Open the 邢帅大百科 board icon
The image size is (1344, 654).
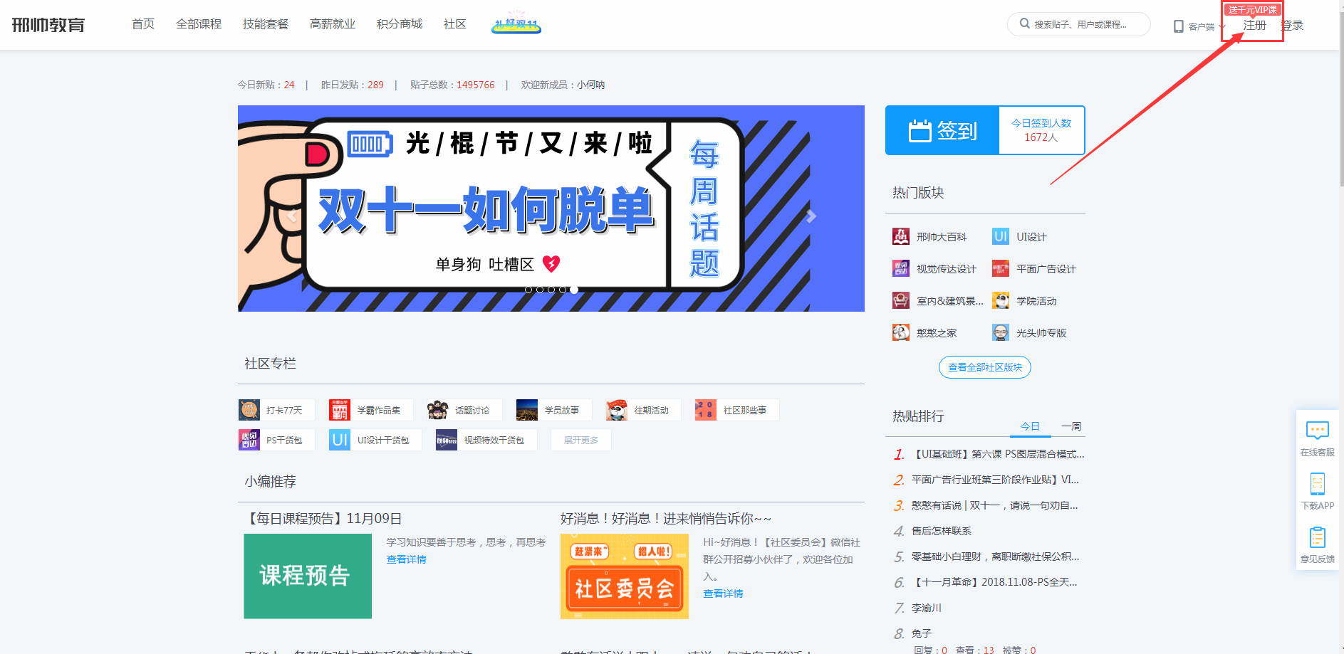pyautogui.click(x=901, y=236)
